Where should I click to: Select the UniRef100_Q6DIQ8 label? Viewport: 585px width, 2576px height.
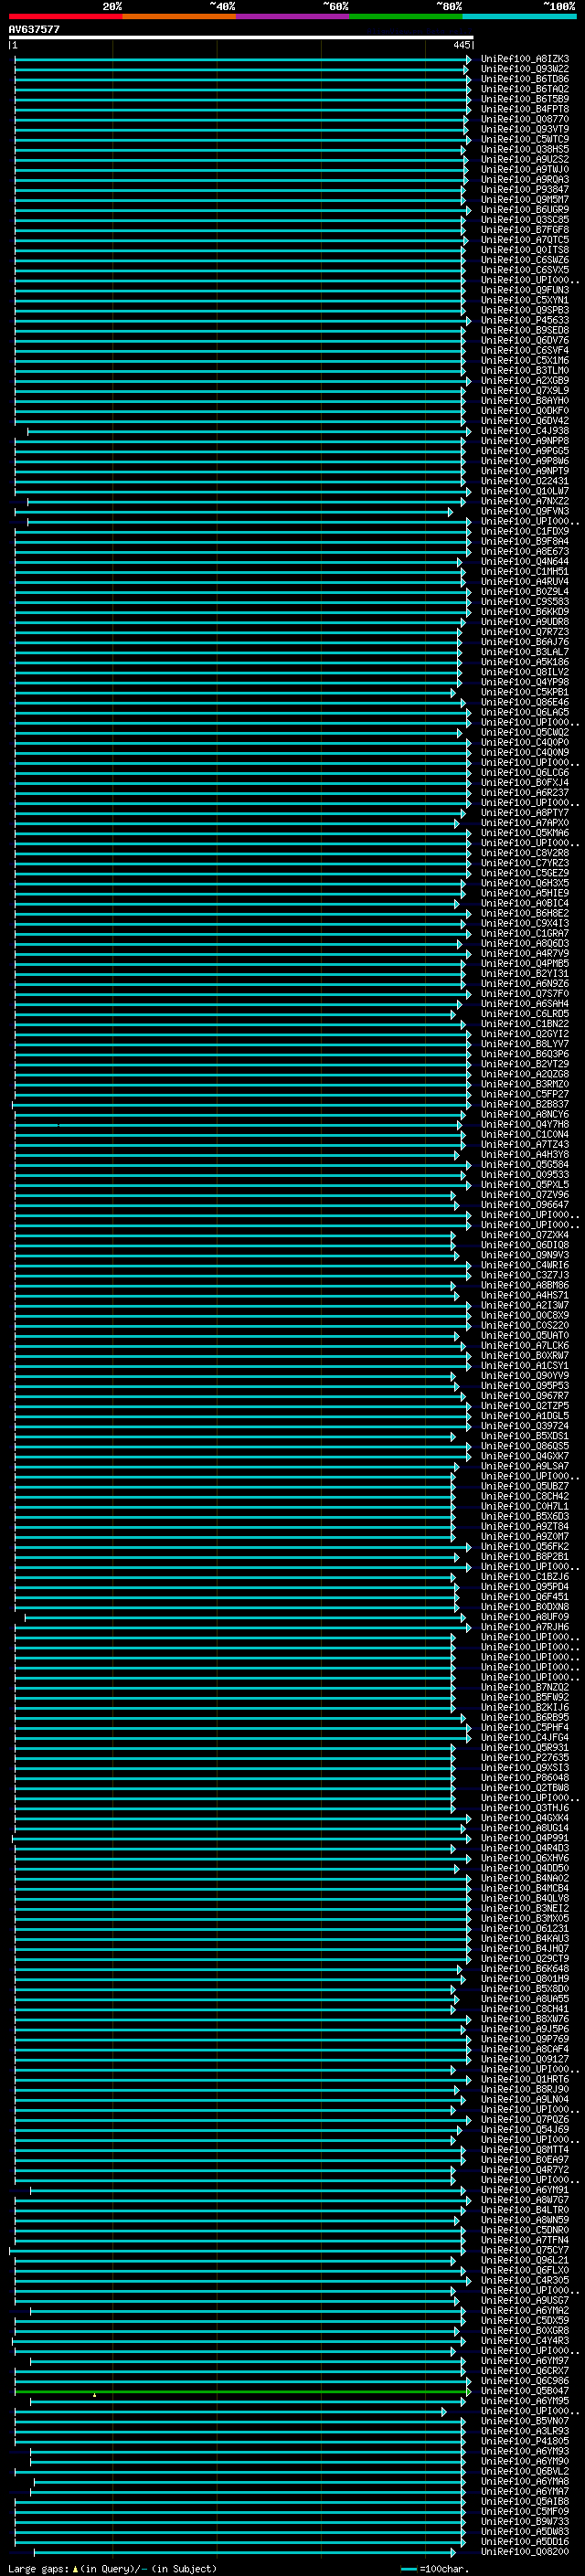(x=525, y=1245)
